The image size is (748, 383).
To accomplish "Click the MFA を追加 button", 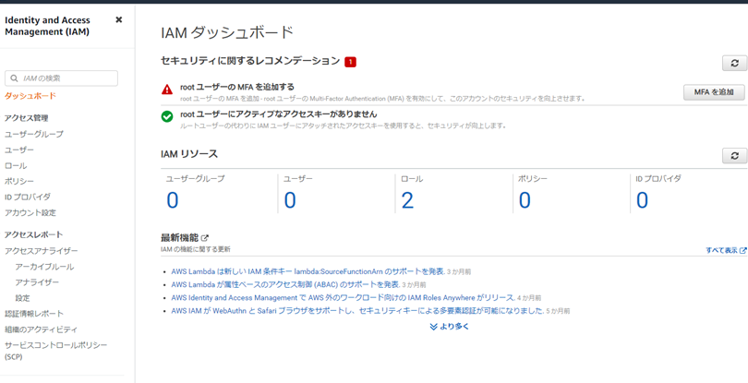I will tap(714, 92).
